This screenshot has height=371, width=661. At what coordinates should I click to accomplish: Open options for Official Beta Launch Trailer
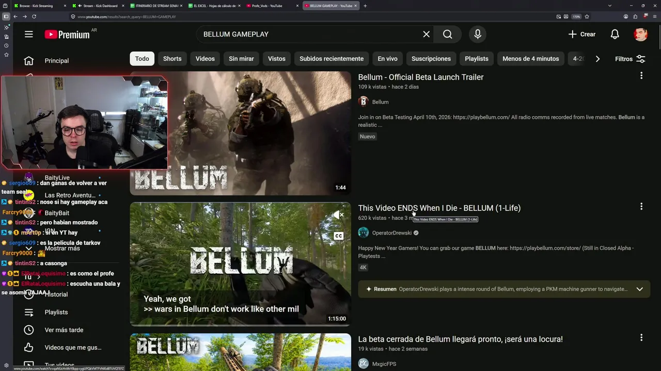[x=641, y=76]
